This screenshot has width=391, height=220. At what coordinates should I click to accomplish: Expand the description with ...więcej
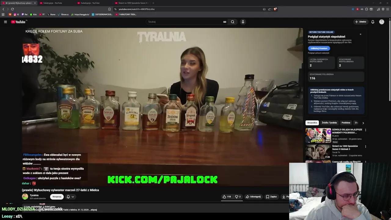click(x=93, y=210)
